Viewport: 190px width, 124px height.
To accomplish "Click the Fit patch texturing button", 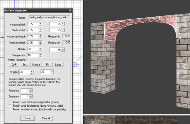I will (47, 65).
